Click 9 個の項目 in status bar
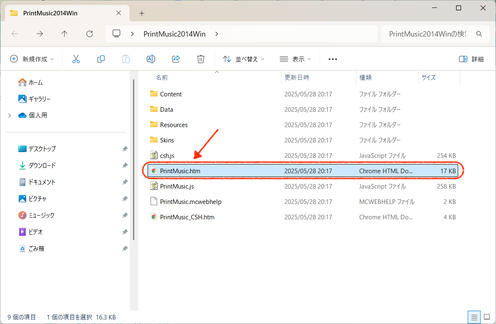Viewport: 496px width, 324px height. 22,317
